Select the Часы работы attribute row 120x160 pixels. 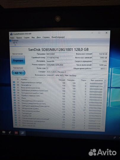(x=58, y=86)
